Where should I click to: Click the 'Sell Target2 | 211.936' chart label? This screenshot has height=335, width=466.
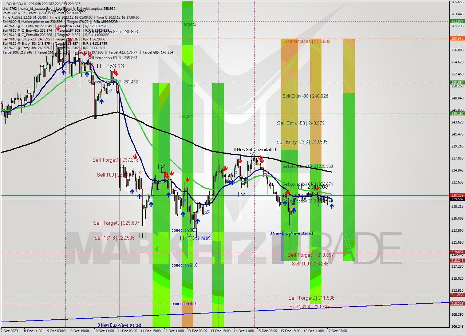point(311,298)
